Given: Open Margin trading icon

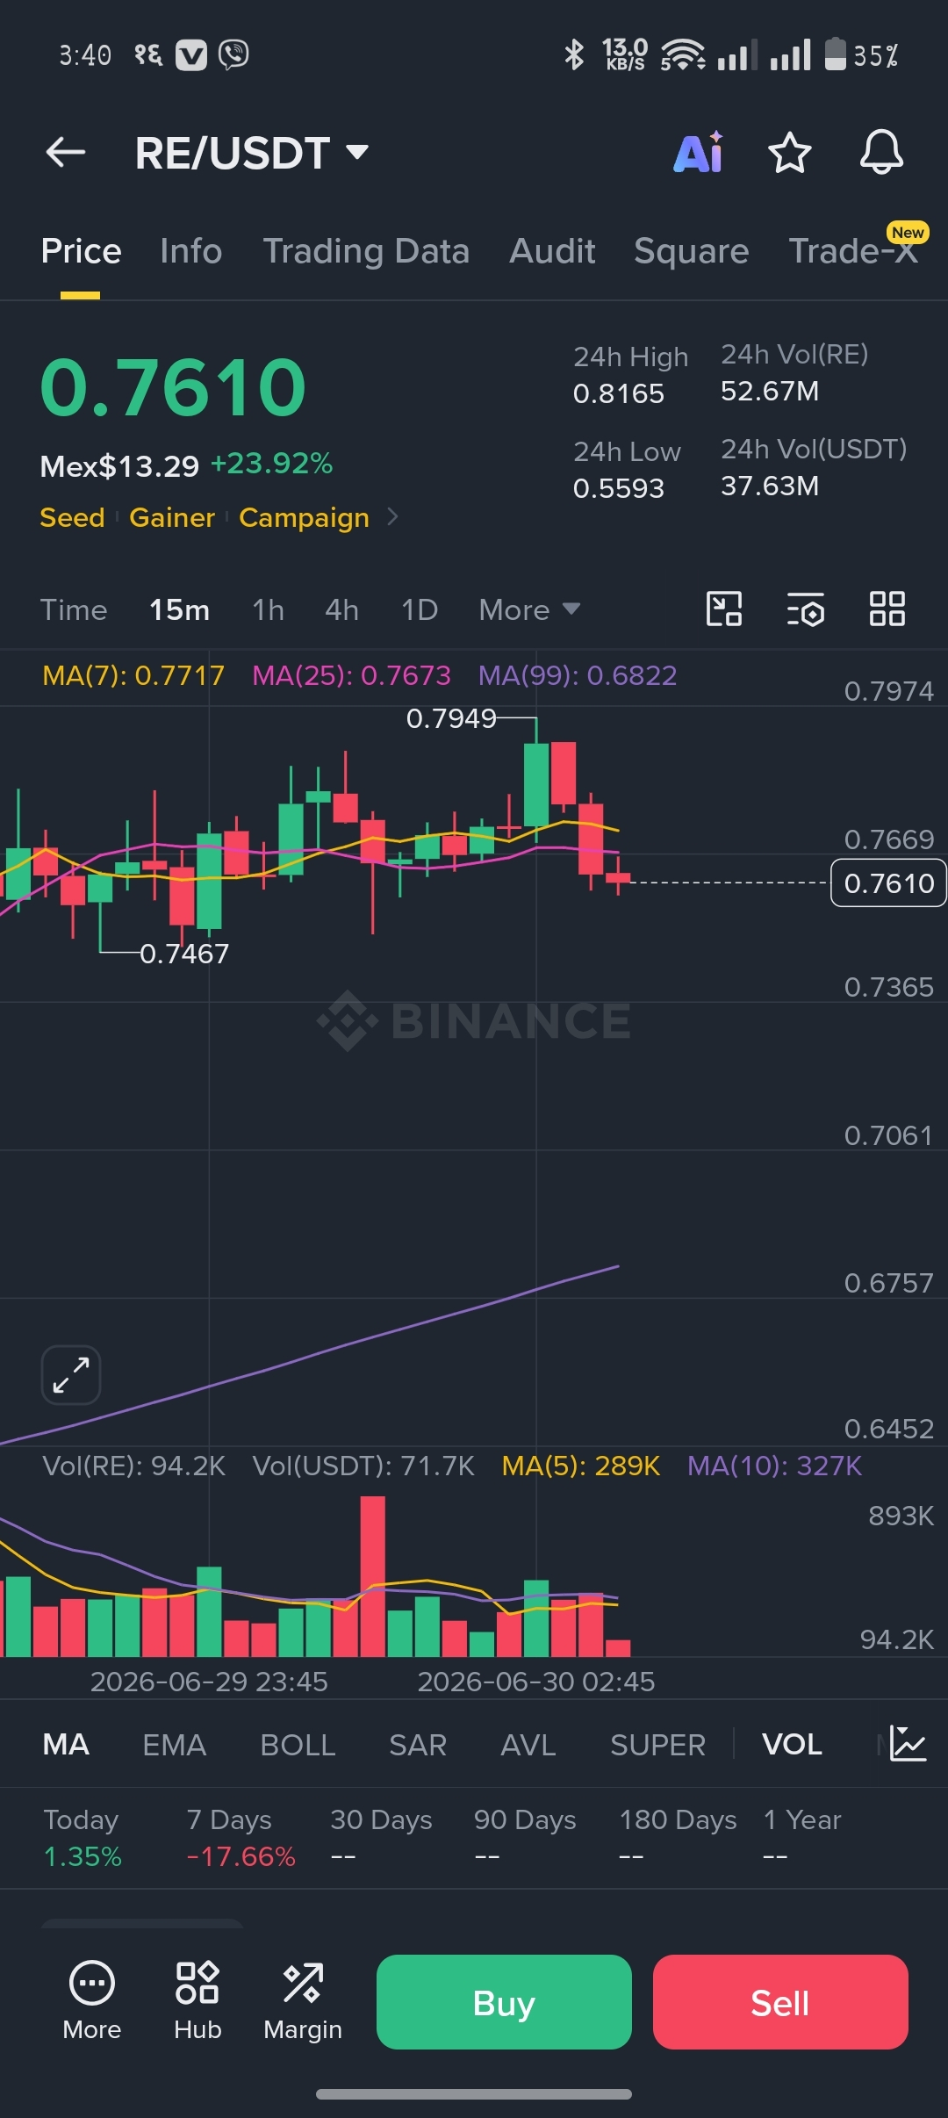Looking at the screenshot, I should tap(303, 2000).
